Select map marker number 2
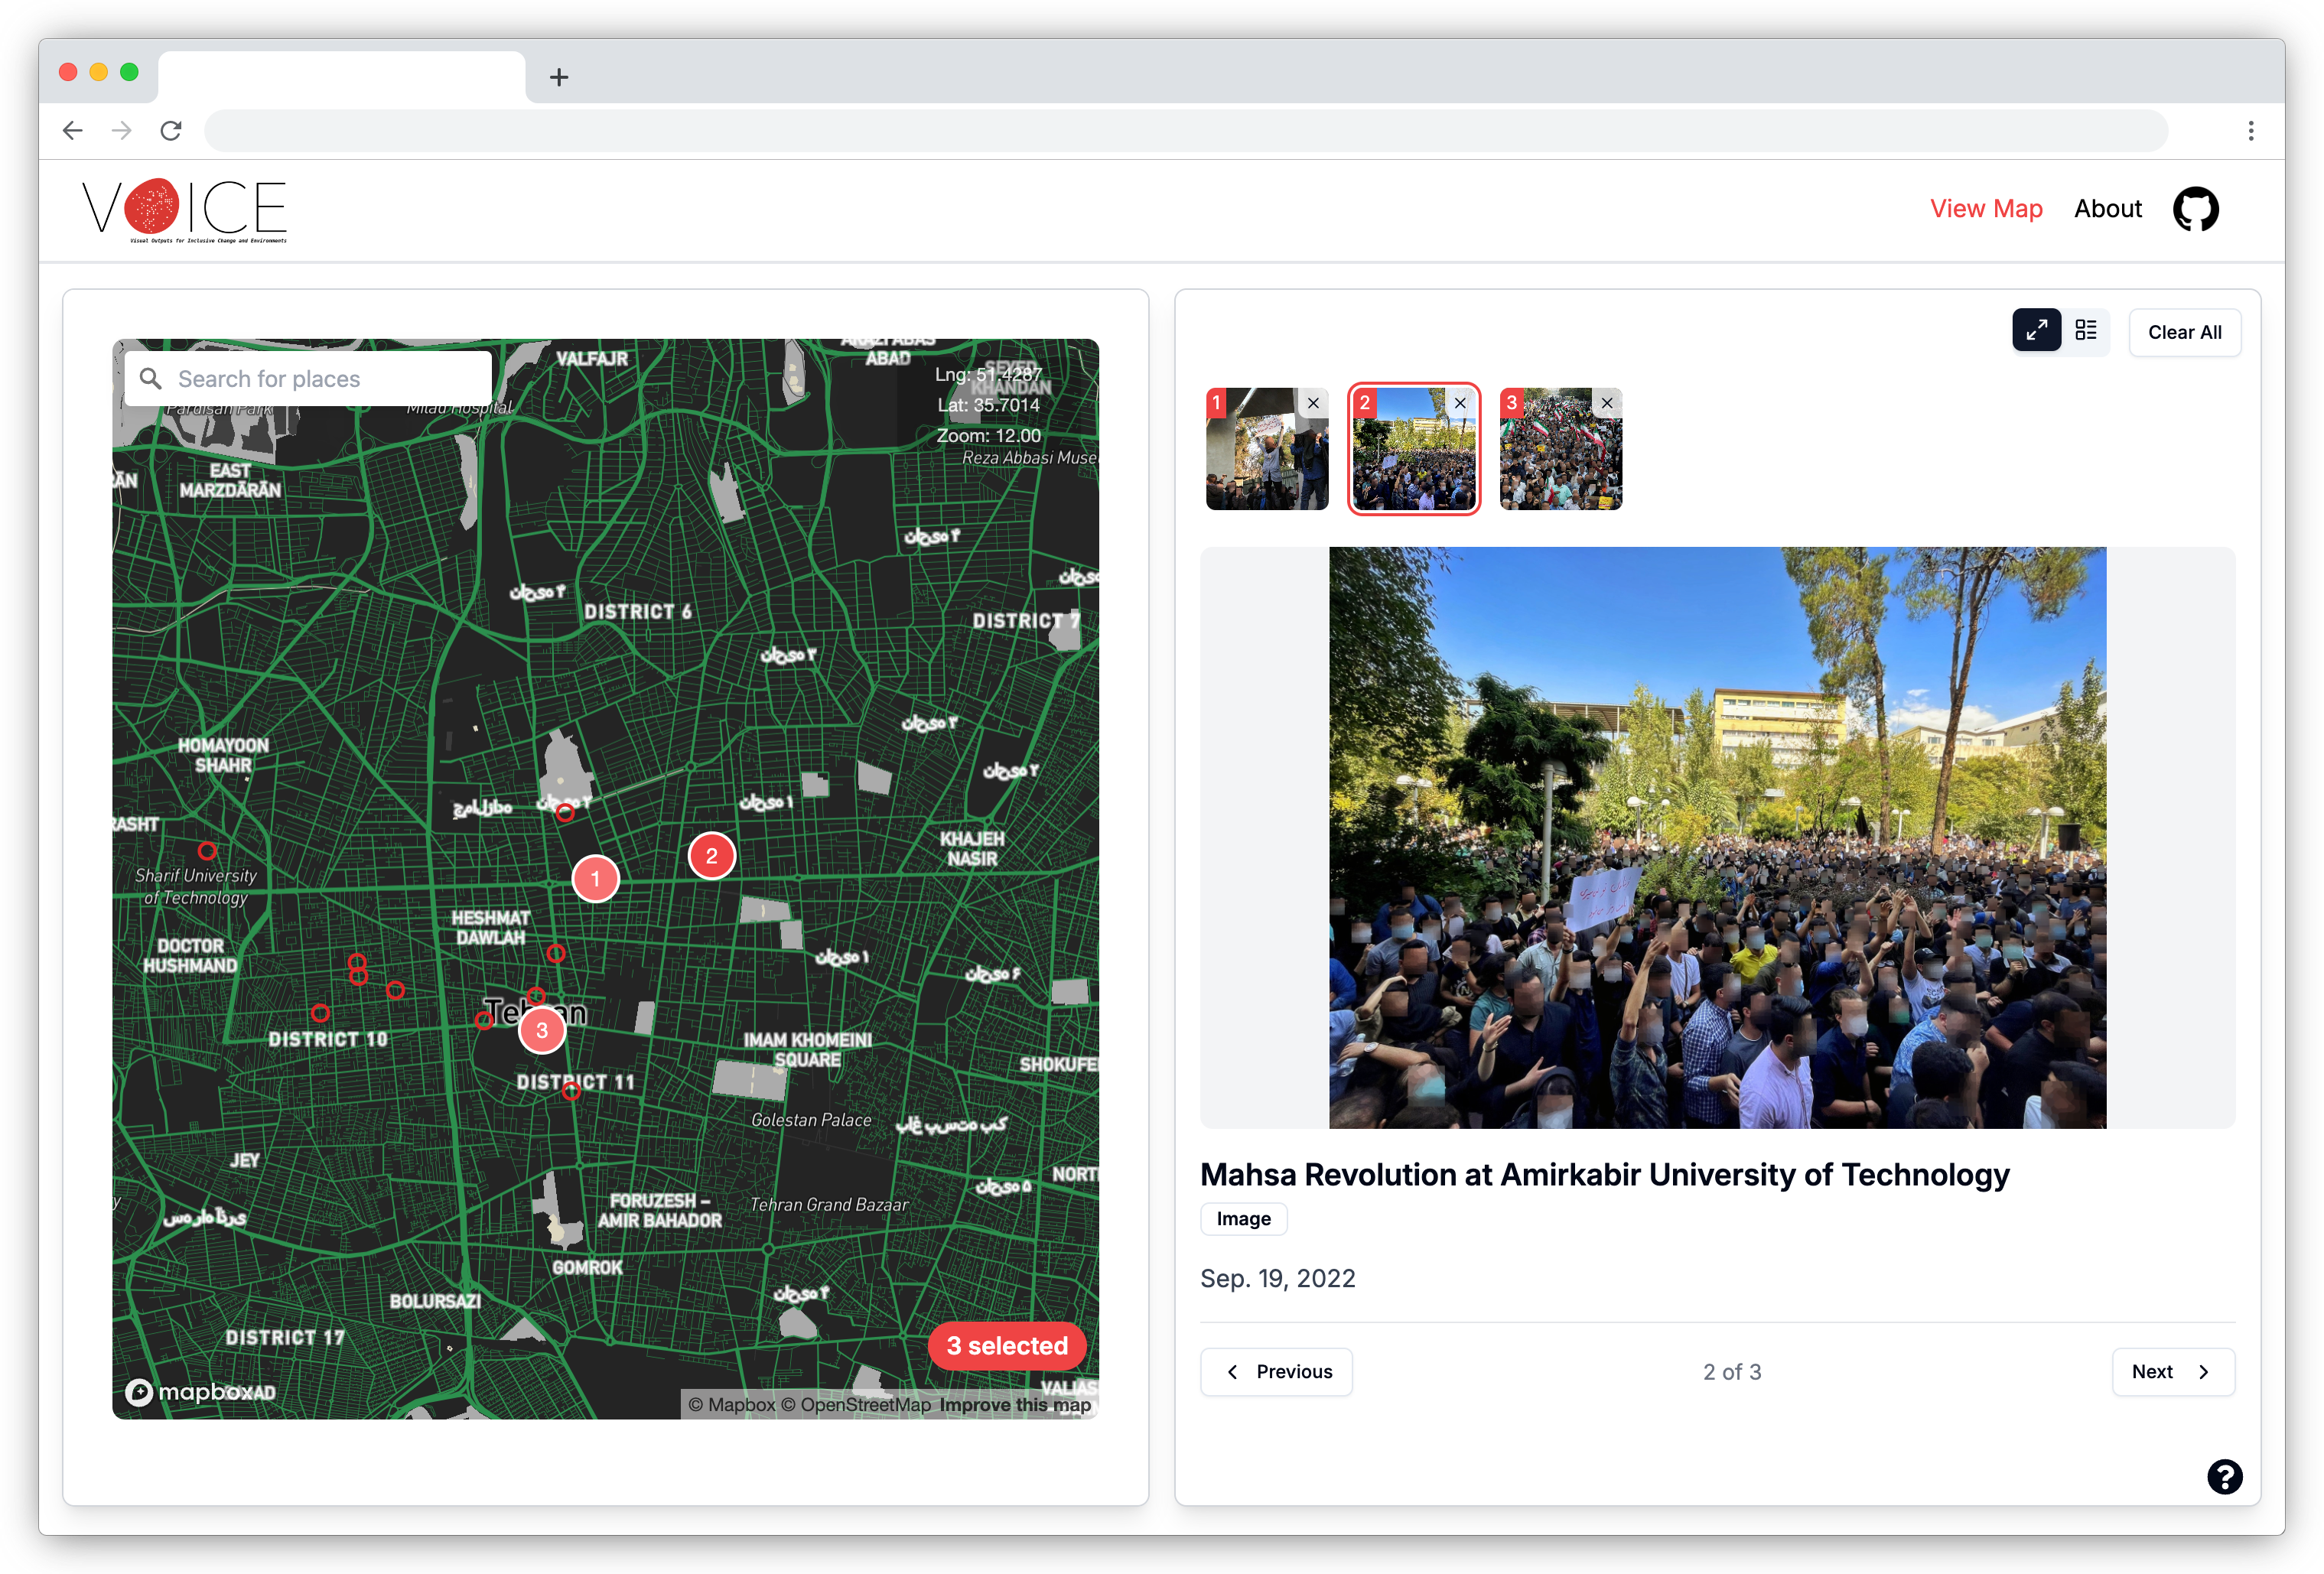 point(711,856)
